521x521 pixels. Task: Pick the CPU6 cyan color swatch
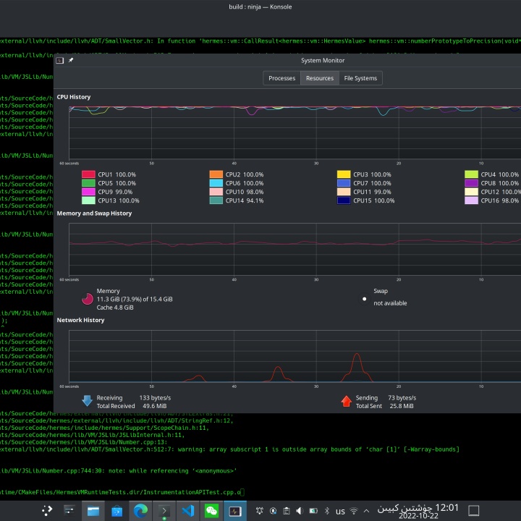[216, 183]
